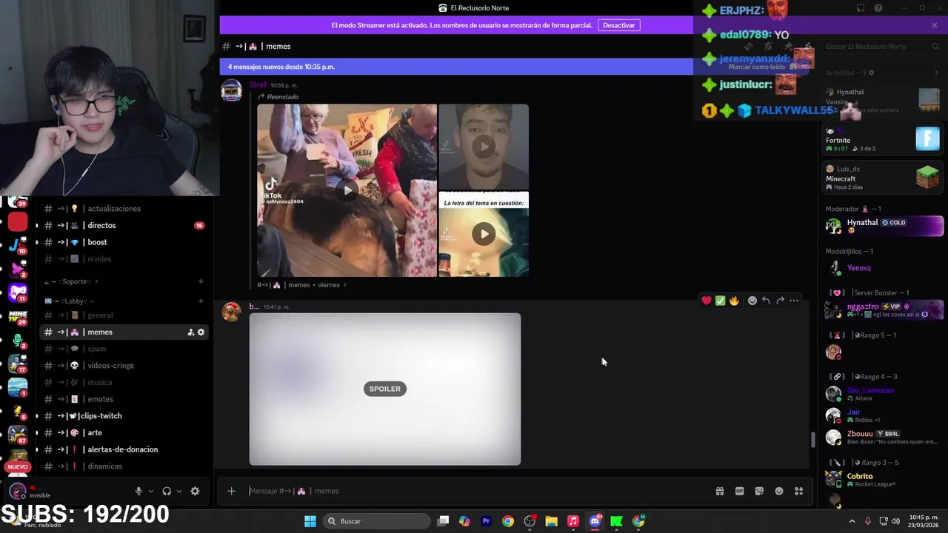Expand the Actividad section arrow

click(936, 73)
